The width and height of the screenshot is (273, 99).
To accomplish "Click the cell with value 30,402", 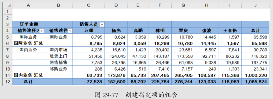I will (x=160, y=50).
